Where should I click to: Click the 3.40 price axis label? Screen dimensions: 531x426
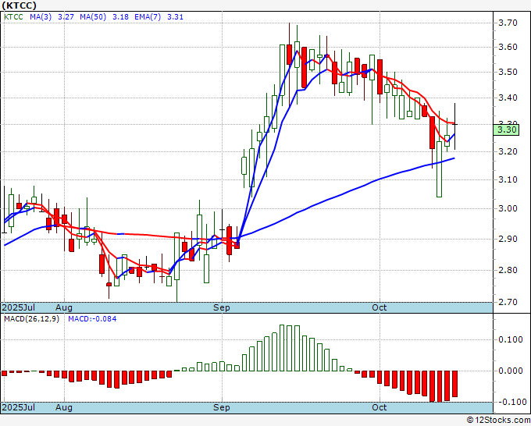(508, 98)
